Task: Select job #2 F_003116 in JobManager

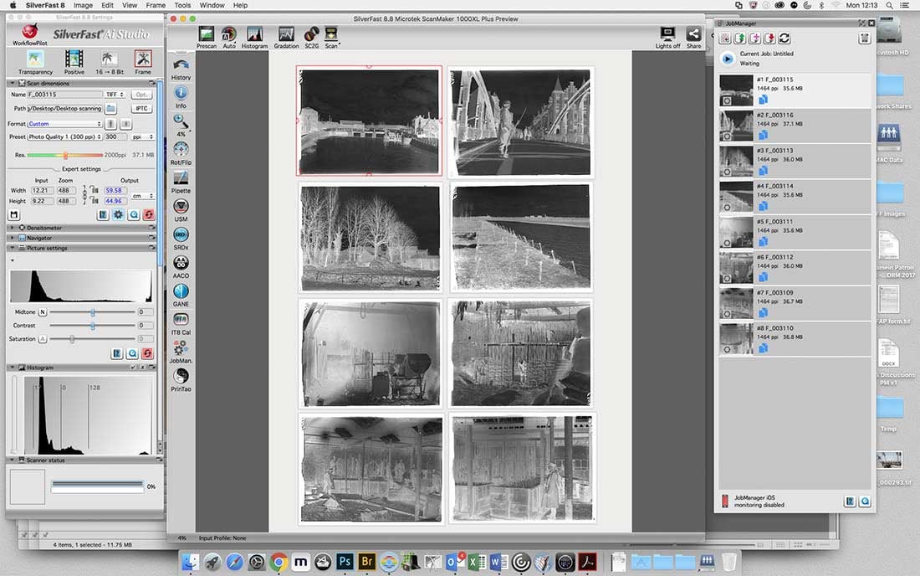Action: click(x=795, y=126)
